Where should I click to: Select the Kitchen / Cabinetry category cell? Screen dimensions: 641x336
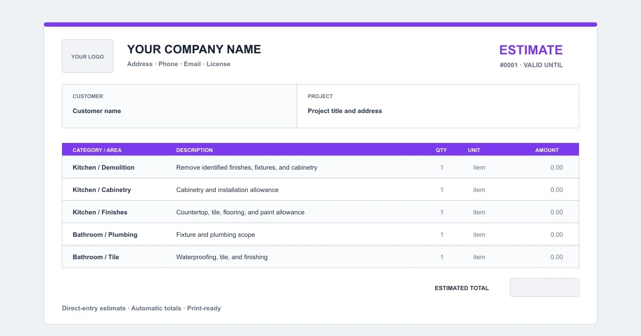click(101, 190)
